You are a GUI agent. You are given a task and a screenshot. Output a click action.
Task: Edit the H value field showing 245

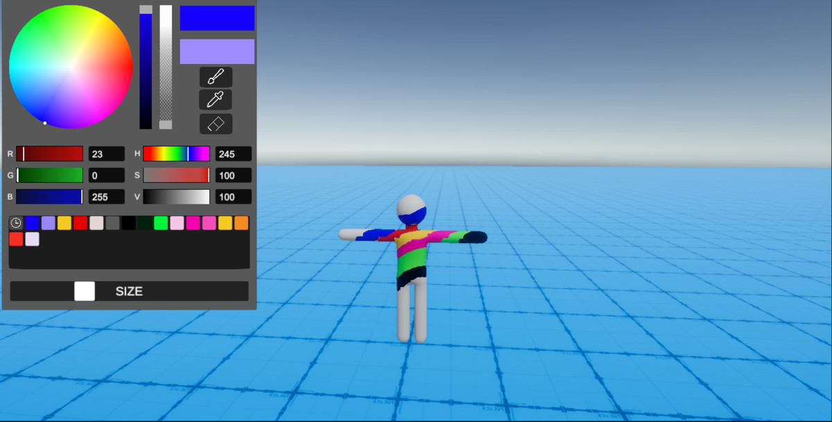[x=234, y=154]
